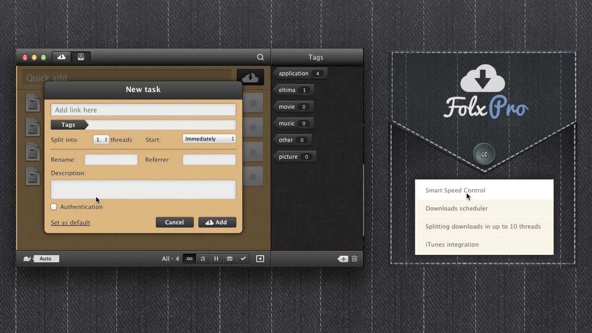Show all tasks with the infinity filter

[x=189, y=259]
